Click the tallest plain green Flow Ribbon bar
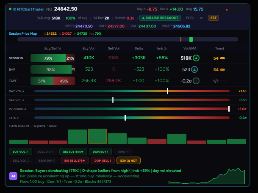Screen dimensions: 258x193 pyautogui.click(x=78, y=137)
